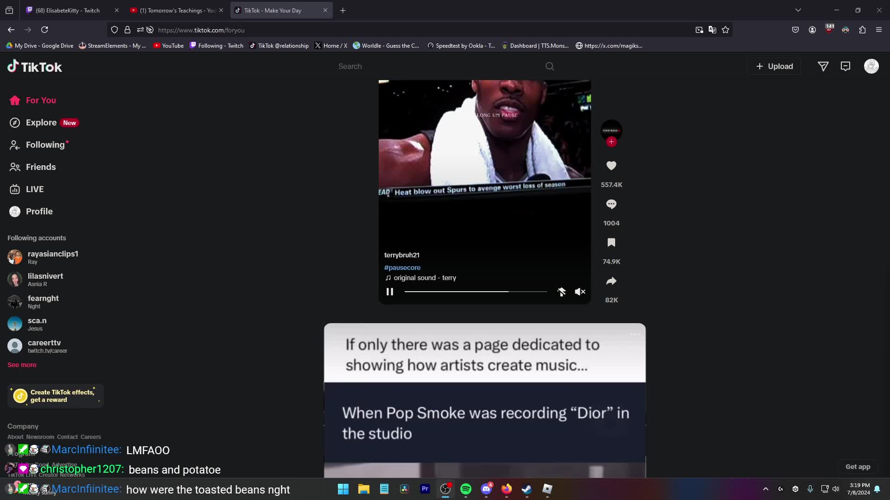Open Discord from the taskbar
Image resolution: width=890 pixels, height=500 pixels.
tap(486, 489)
